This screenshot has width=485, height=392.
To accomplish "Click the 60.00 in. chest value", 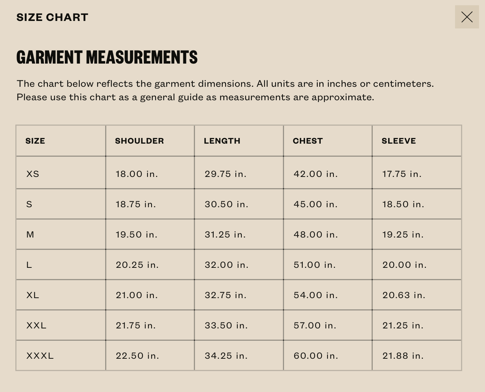I will click(x=315, y=356).
